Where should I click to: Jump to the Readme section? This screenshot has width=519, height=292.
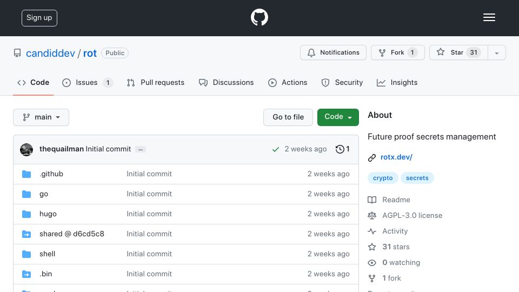pyautogui.click(x=396, y=200)
